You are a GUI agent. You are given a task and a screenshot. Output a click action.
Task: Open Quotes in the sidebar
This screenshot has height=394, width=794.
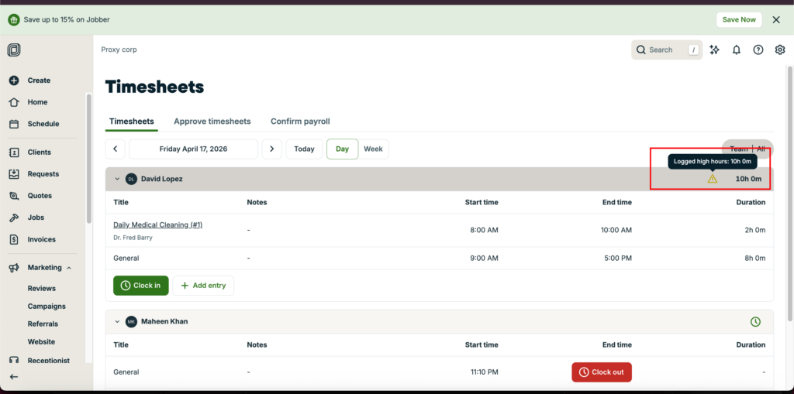40,196
